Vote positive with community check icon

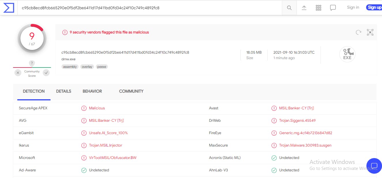click(x=46, y=73)
